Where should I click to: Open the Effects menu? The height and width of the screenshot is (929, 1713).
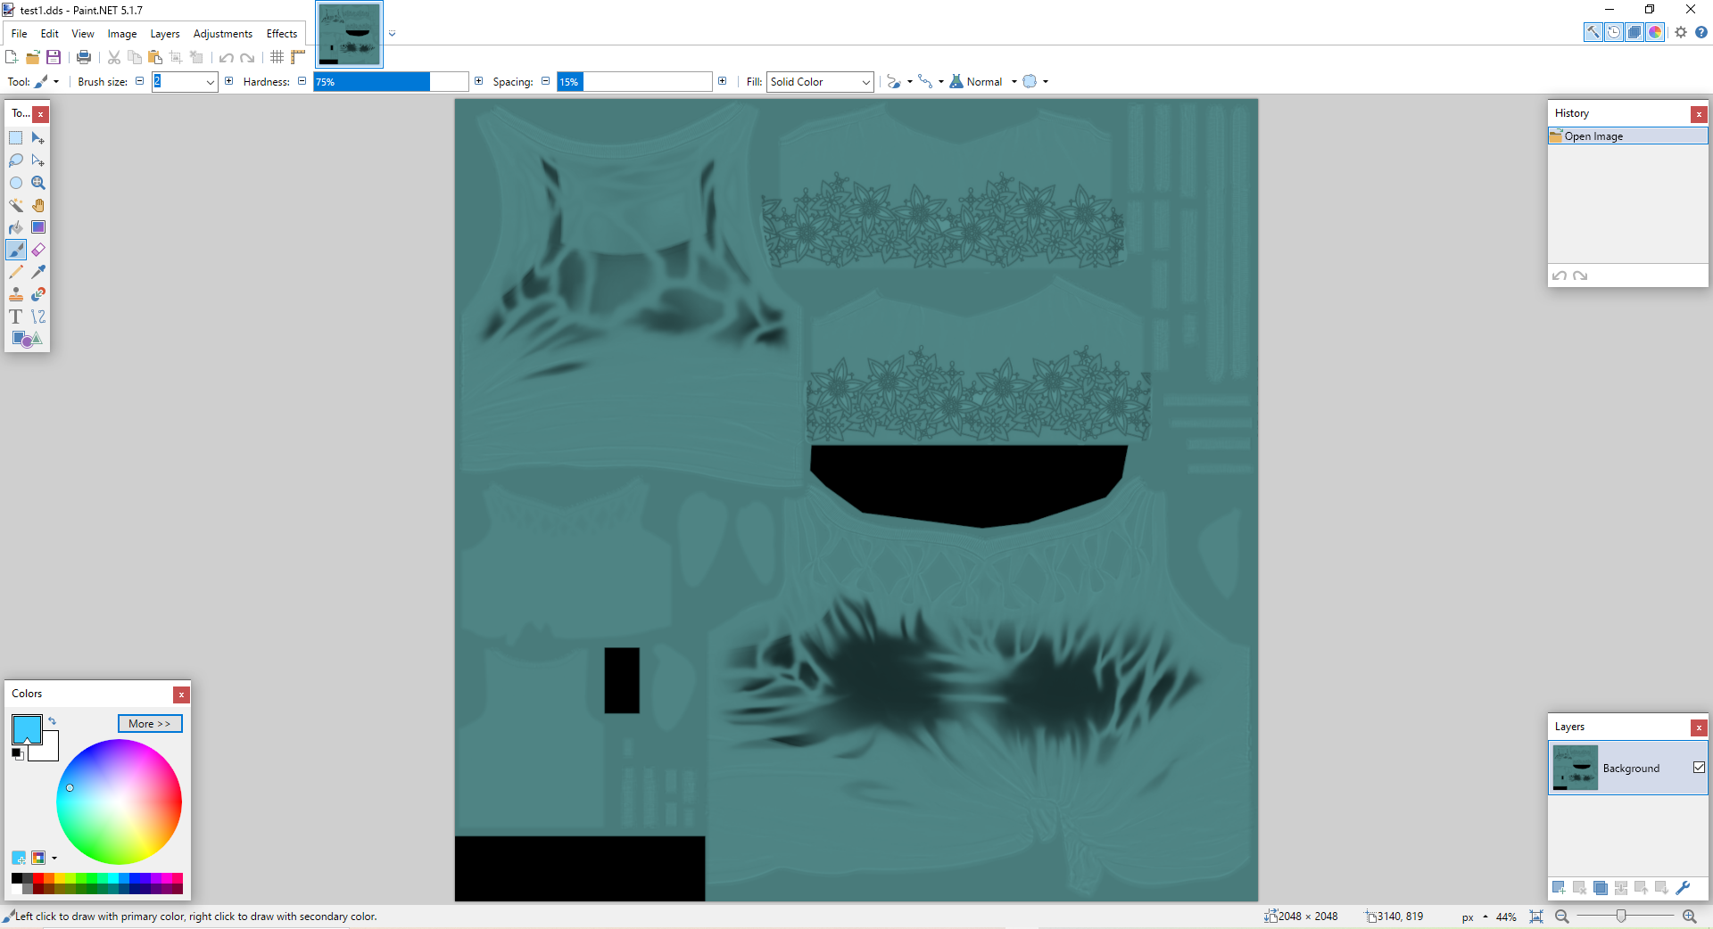click(x=282, y=34)
